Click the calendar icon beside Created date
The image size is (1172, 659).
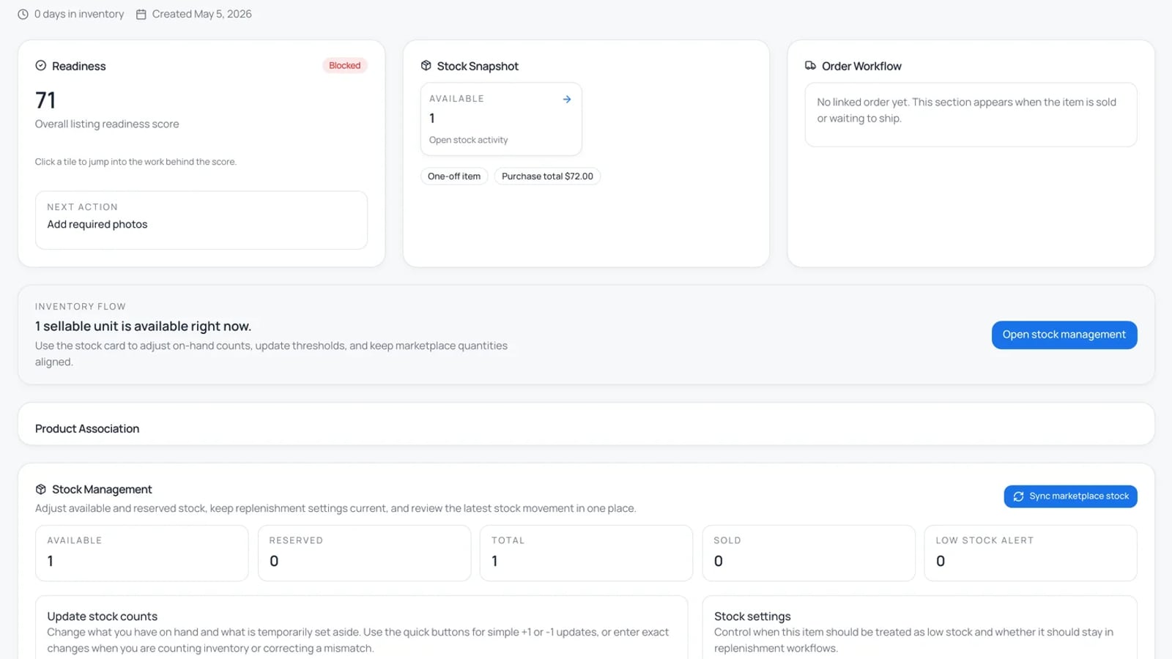141,14
